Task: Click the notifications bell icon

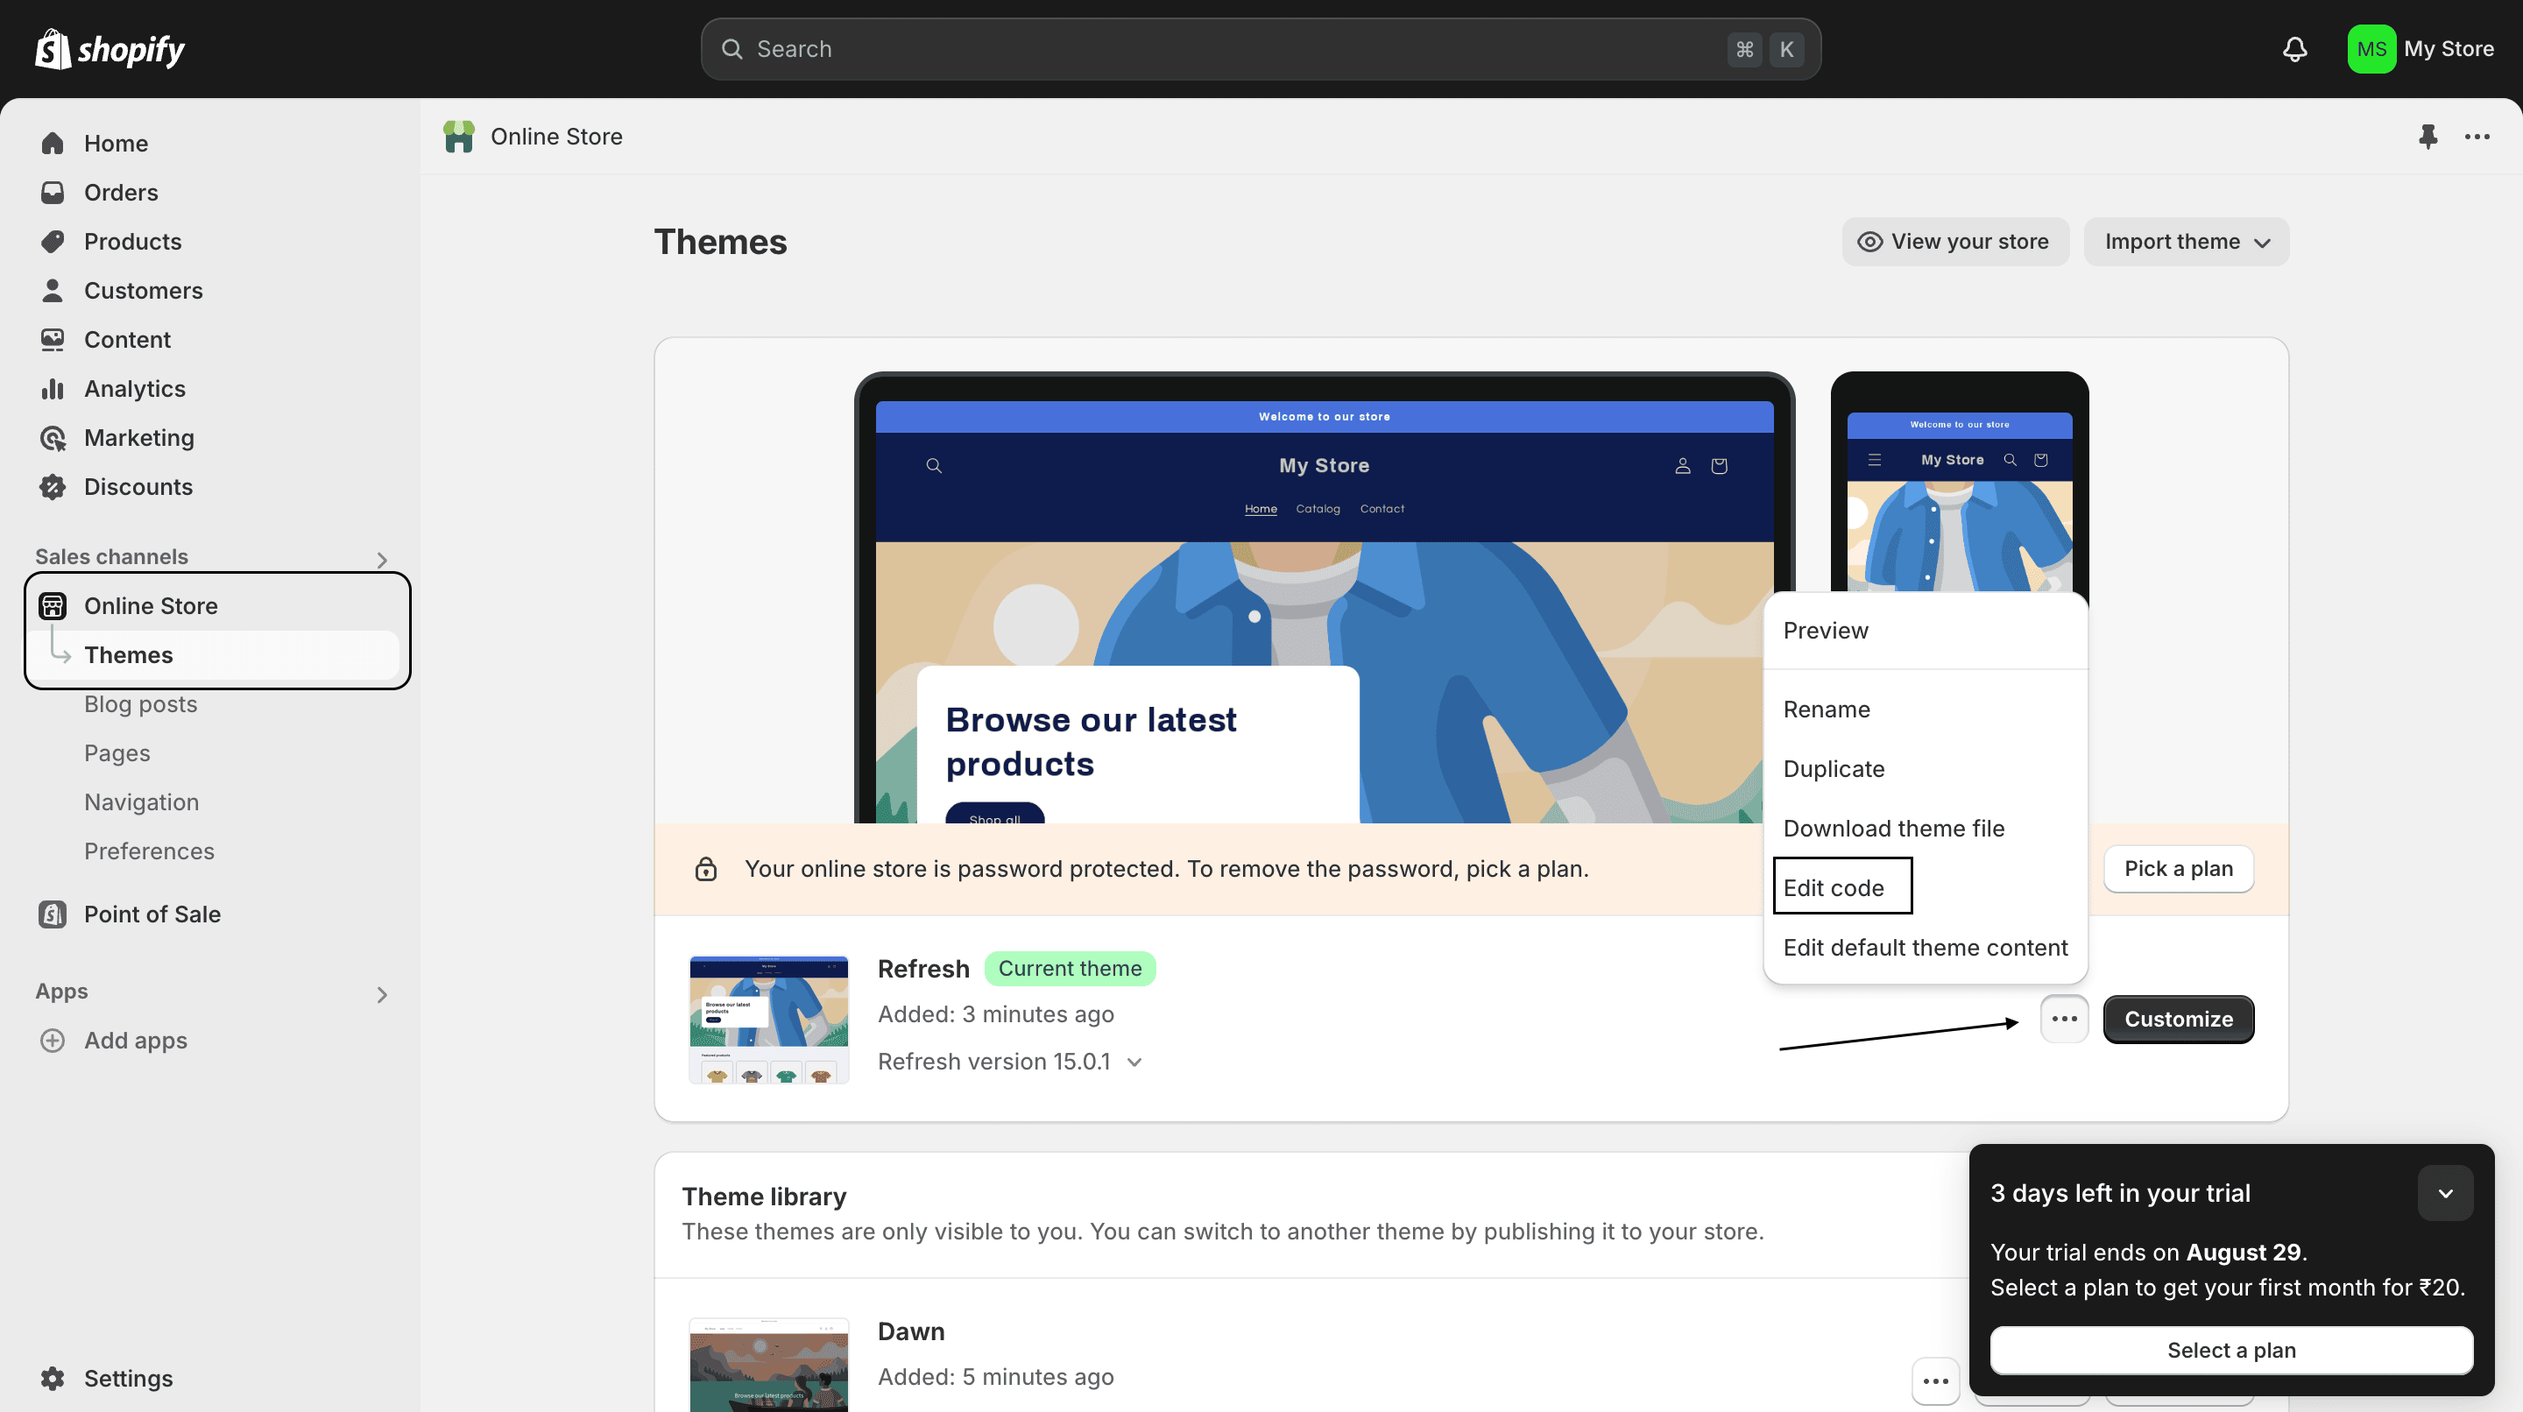Action: click(2293, 49)
